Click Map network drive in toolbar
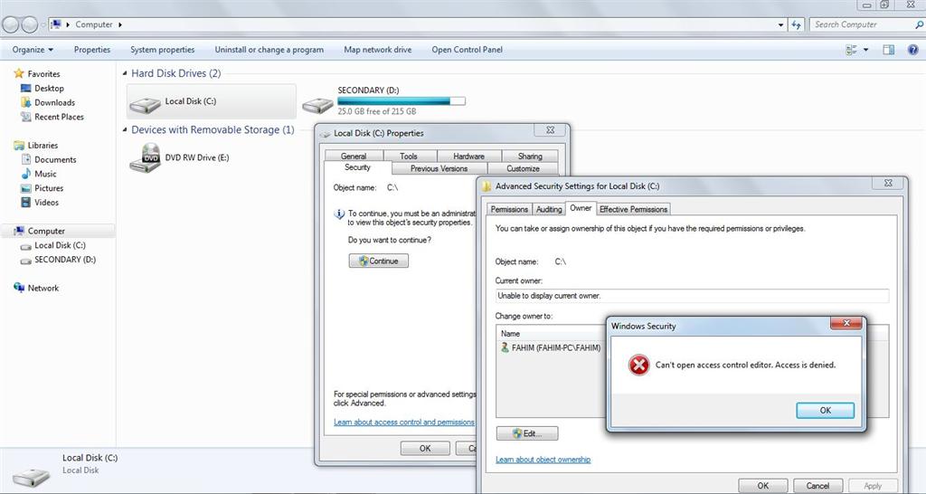The height and width of the screenshot is (494, 926). [x=378, y=50]
